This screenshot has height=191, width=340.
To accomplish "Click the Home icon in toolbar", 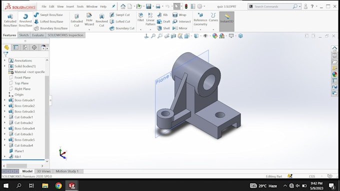I will point(123,6).
